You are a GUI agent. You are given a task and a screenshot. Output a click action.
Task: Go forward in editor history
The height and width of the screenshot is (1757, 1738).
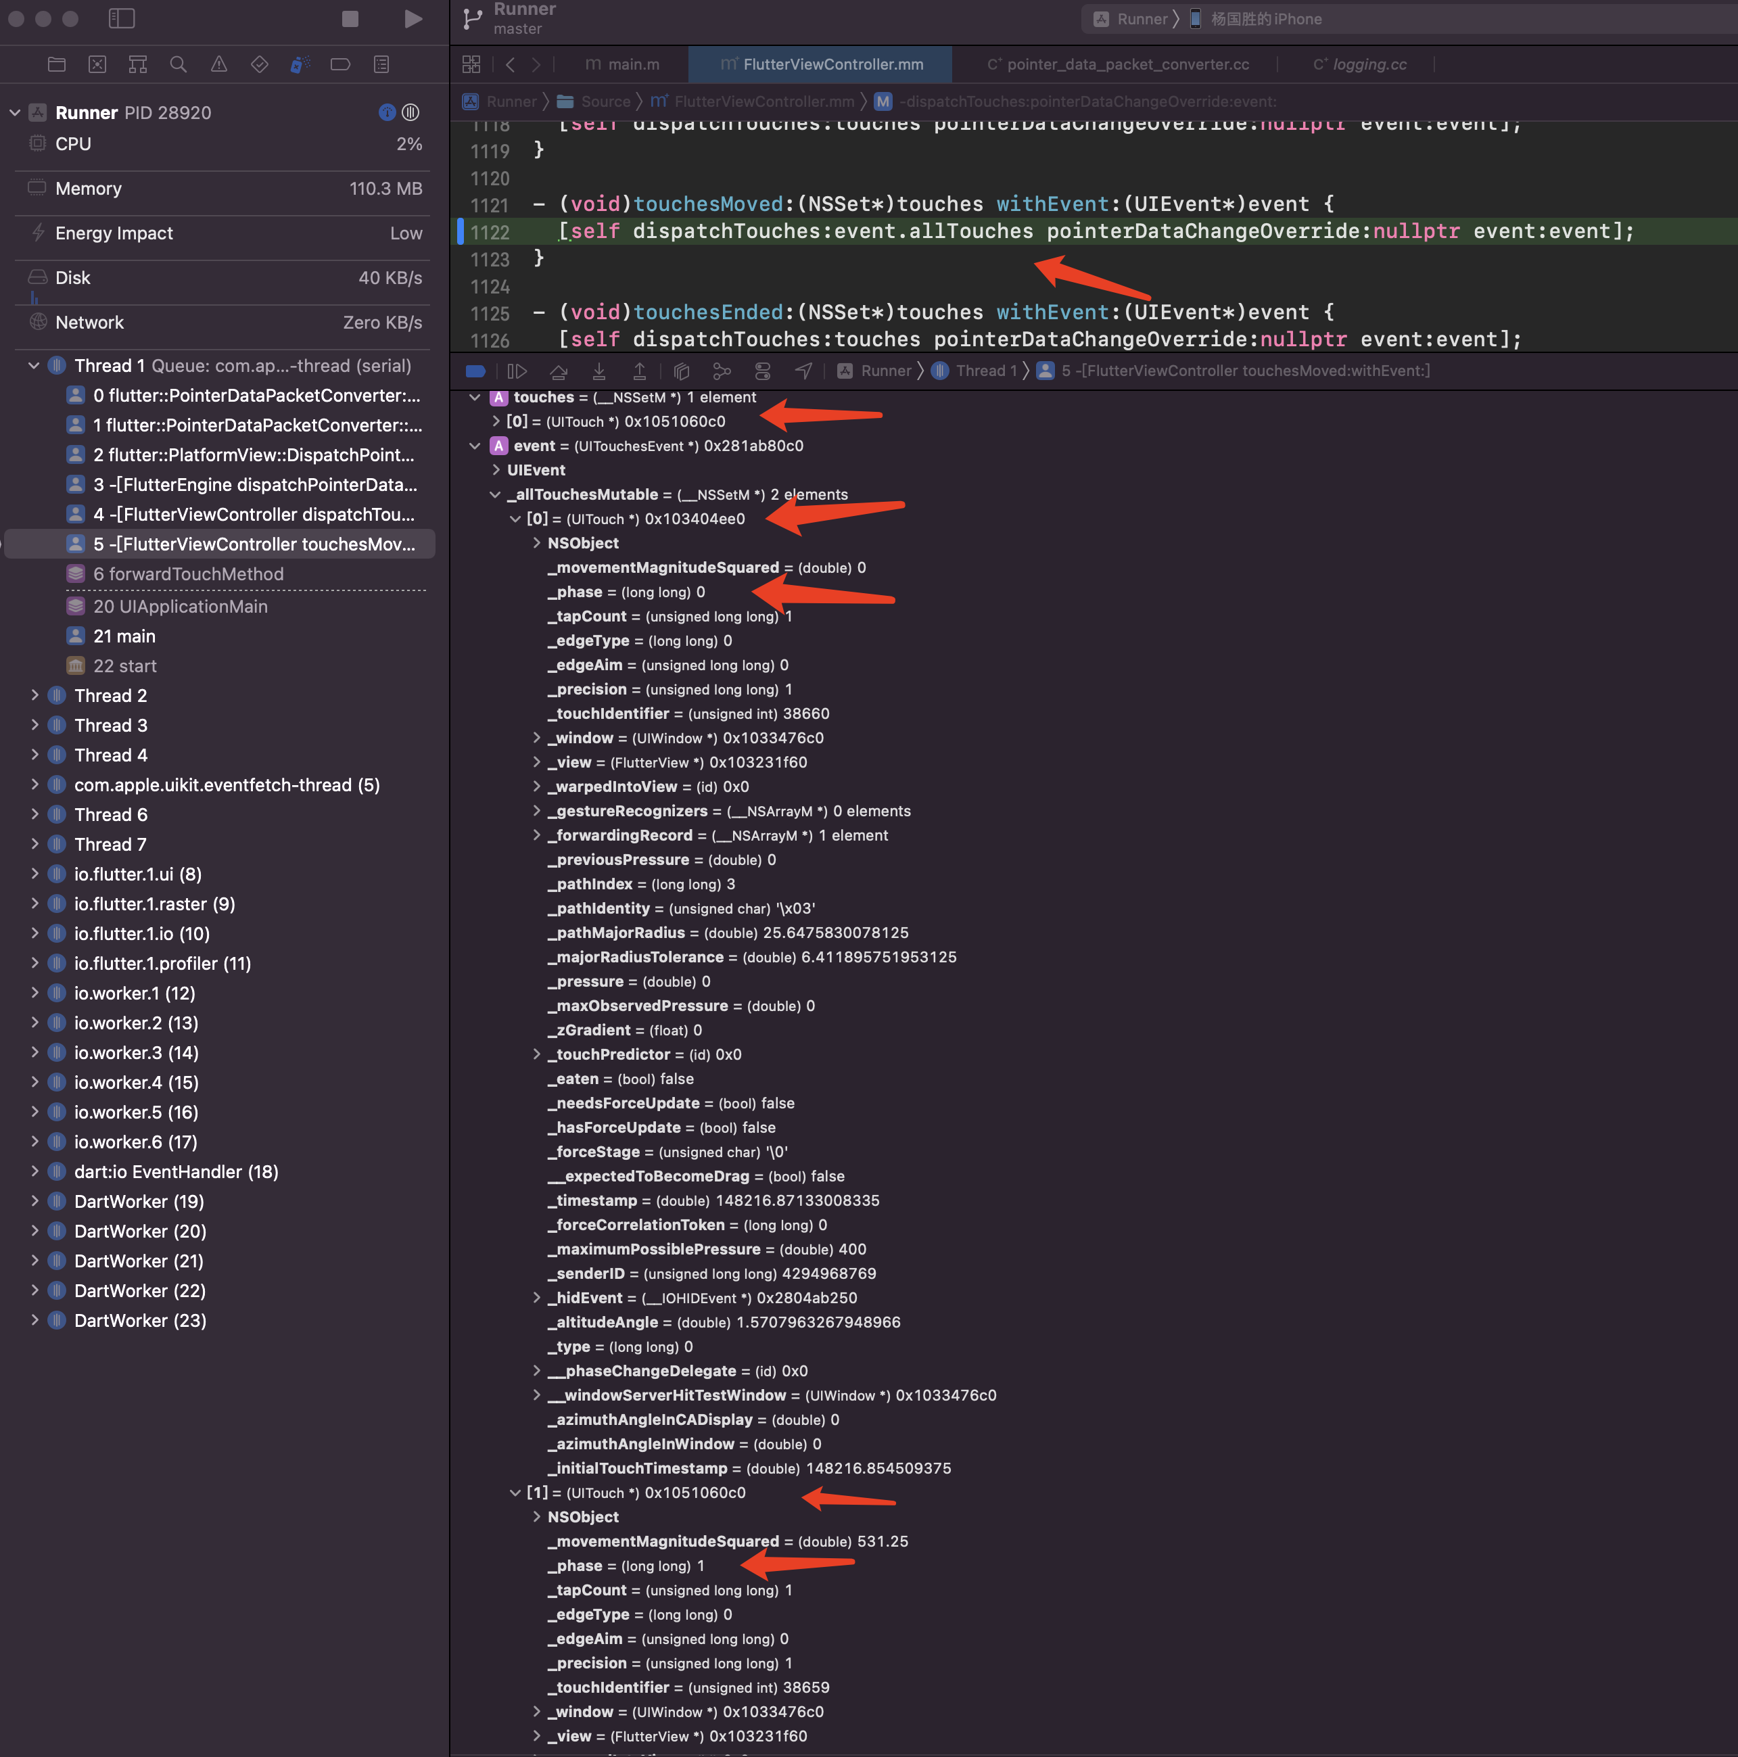tap(536, 64)
